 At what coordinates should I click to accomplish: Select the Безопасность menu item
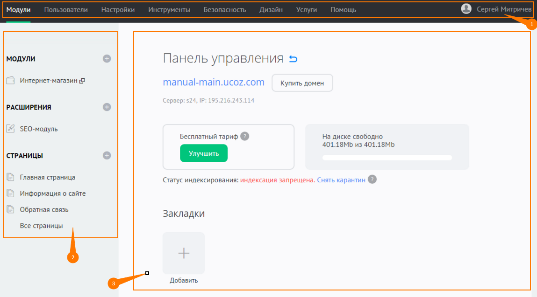[225, 10]
